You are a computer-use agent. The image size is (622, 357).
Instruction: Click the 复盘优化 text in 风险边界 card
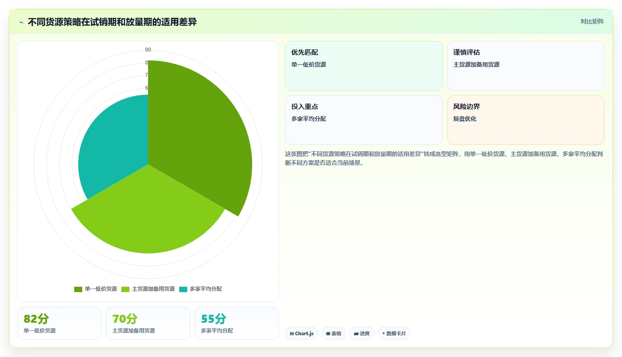tap(465, 119)
